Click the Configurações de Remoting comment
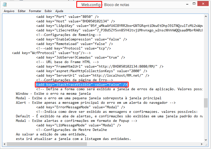211x149 pixels. click(68, 35)
